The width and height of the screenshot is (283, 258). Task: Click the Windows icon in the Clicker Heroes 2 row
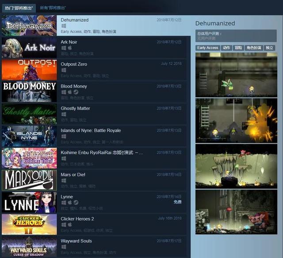pyautogui.click(x=64, y=225)
